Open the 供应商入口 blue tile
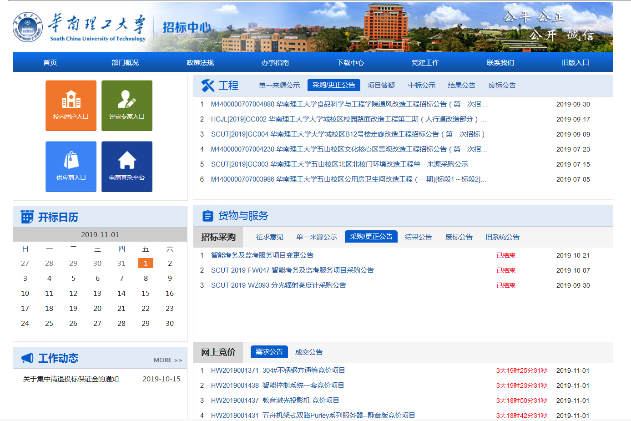 [71, 167]
